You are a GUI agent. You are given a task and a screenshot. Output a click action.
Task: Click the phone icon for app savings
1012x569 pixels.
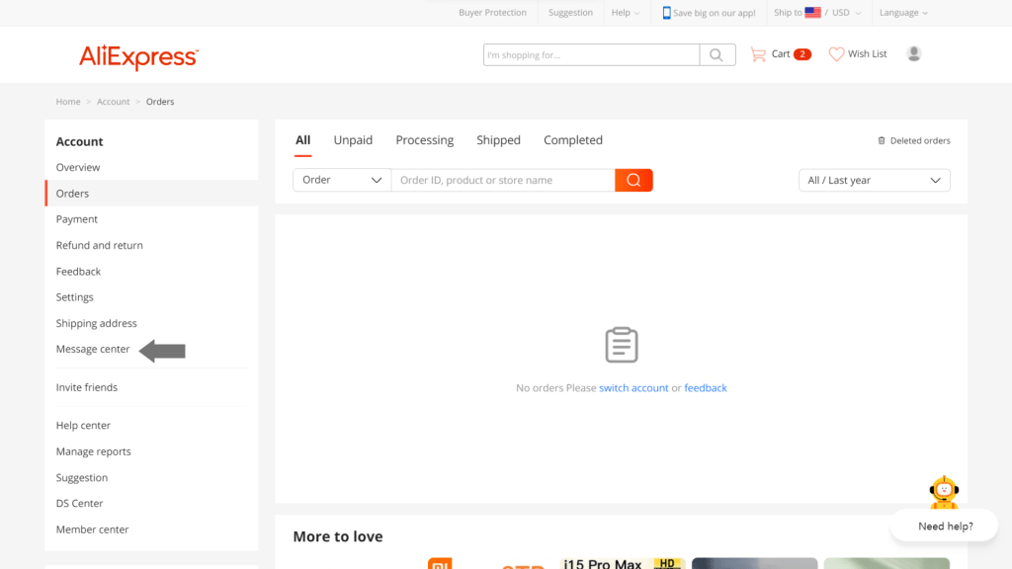click(667, 12)
